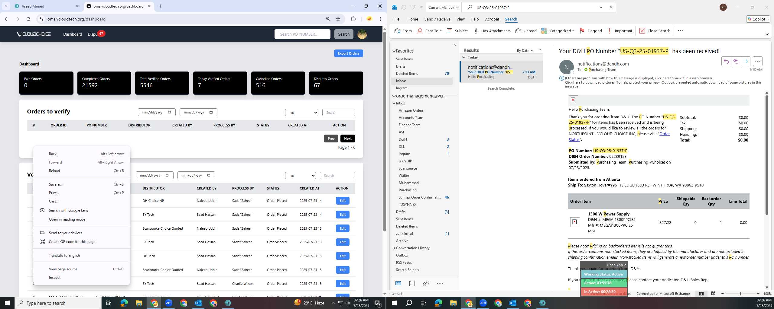Open more actions ellipsis in Outlook email header
This screenshot has height=309, width=774.
[757, 61]
